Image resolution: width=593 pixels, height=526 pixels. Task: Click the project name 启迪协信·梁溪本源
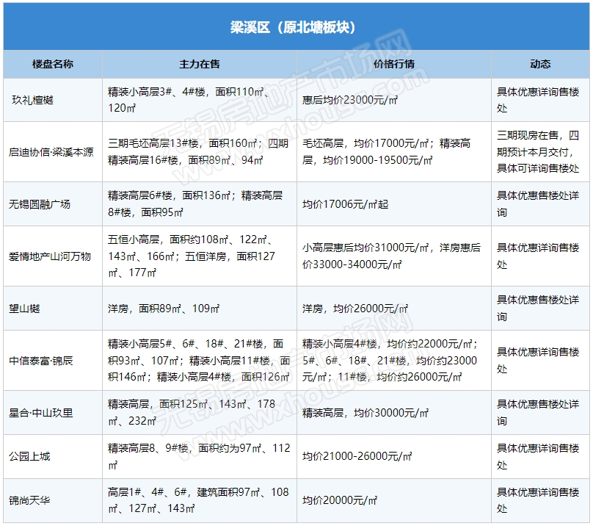click(51, 152)
